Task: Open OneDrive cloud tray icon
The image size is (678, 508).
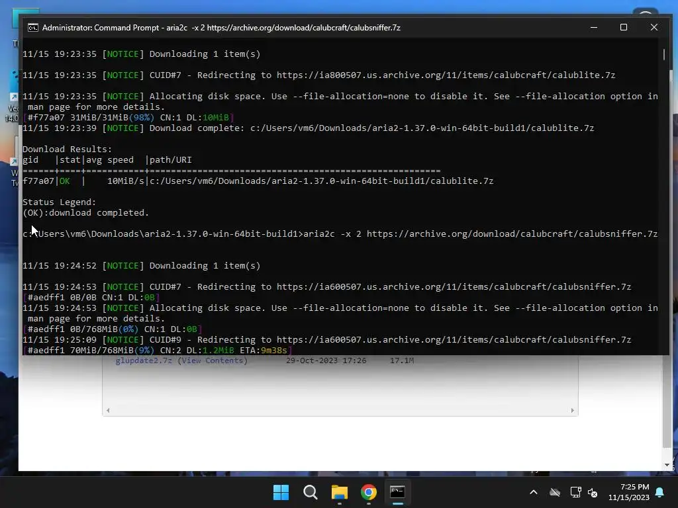Action: point(555,492)
